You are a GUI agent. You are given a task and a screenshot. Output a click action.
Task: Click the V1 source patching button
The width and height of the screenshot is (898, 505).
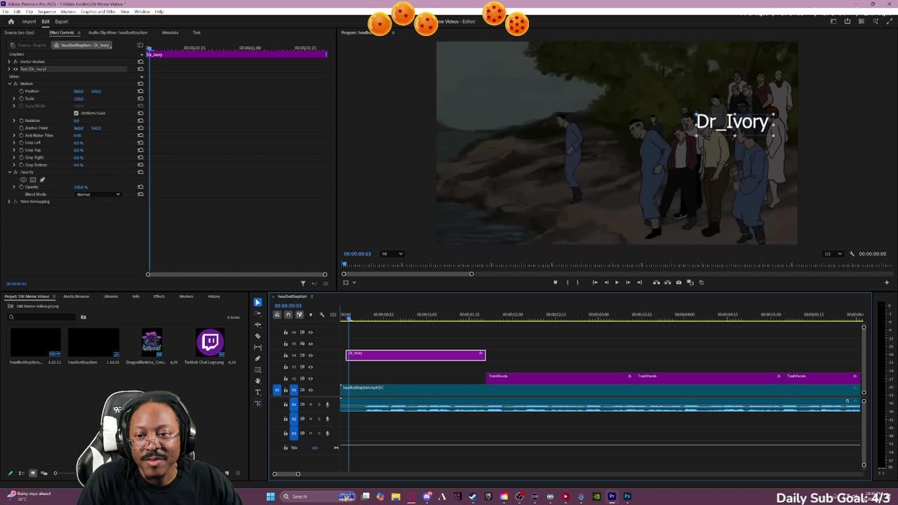tap(277, 390)
